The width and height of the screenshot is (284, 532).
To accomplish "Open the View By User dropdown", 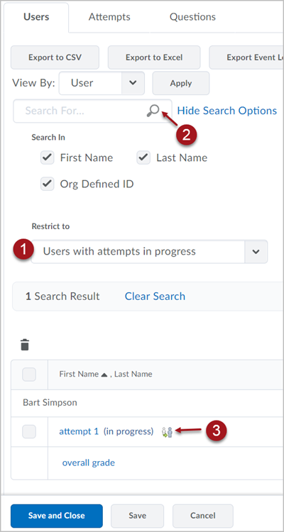I will coord(102,83).
